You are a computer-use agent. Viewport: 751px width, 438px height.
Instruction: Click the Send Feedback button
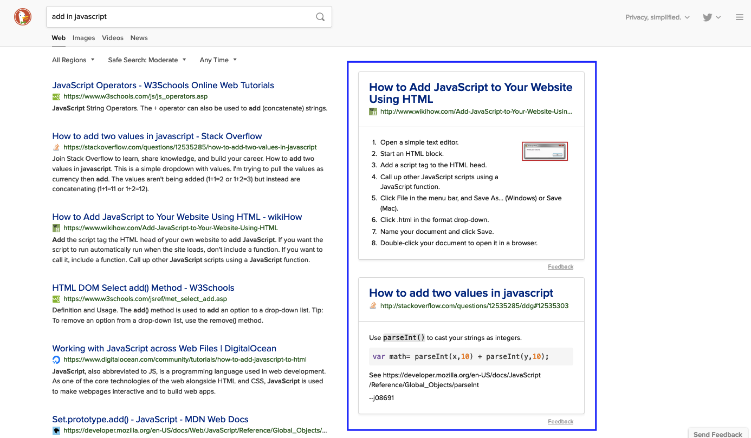[x=717, y=434]
